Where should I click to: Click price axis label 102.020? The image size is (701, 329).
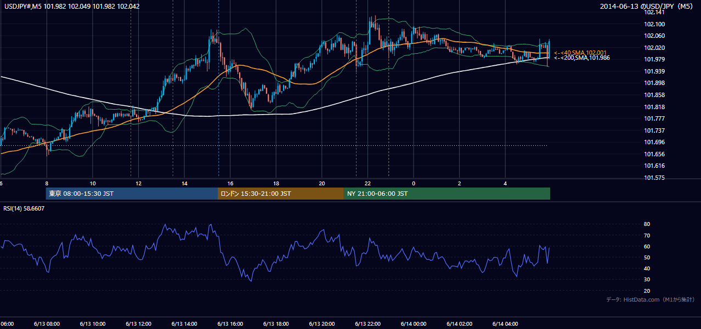pos(654,48)
